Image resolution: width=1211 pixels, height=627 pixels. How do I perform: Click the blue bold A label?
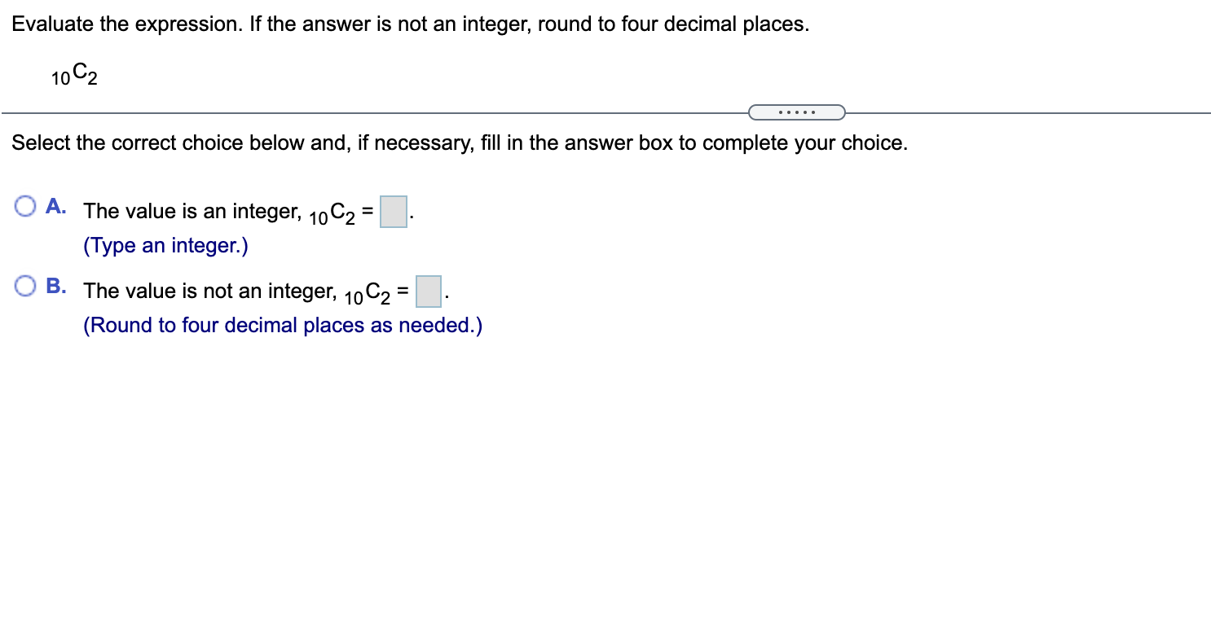pyautogui.click(x=54, y=206)
